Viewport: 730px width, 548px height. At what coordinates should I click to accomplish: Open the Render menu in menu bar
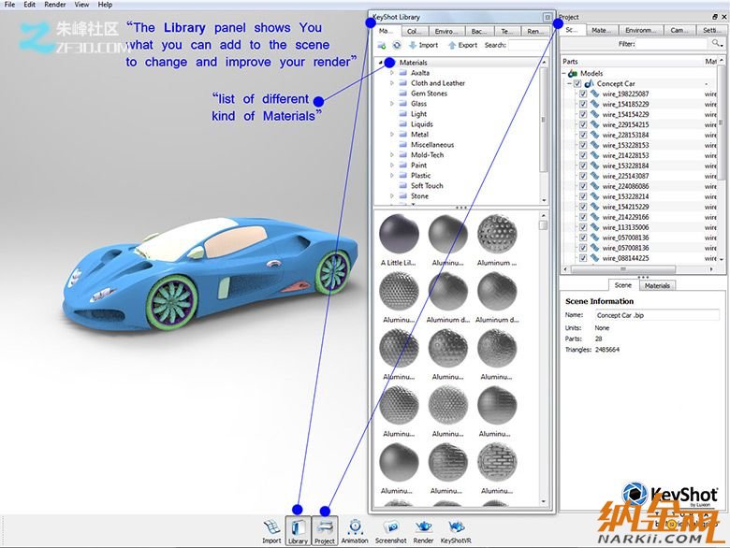55,5
